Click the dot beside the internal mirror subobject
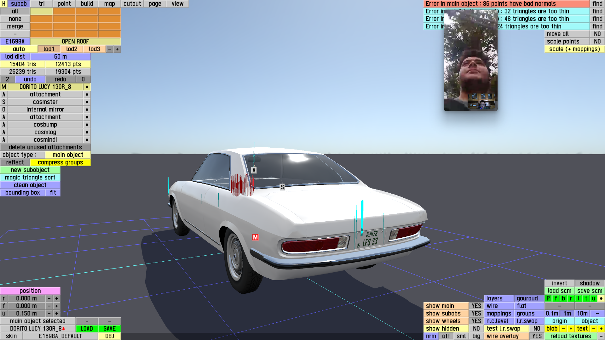605x340 pixels. pyautogui.click(x=87, y=110)
